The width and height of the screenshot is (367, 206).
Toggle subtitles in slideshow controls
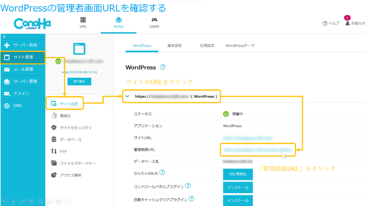point(49,201)
